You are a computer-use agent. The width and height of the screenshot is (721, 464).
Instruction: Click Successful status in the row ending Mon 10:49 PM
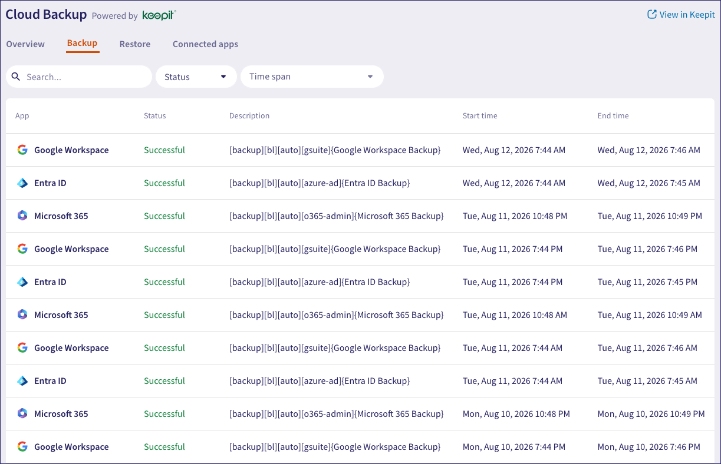point(164,414)
